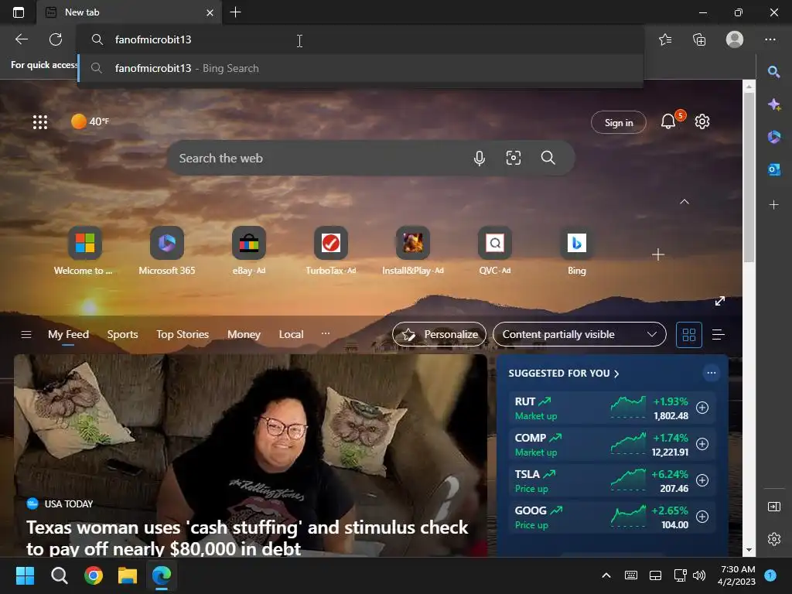Open the 40°F weather widget
Image resolution: width=792 pixels, height=594 pixels.
tap(90, 121)
